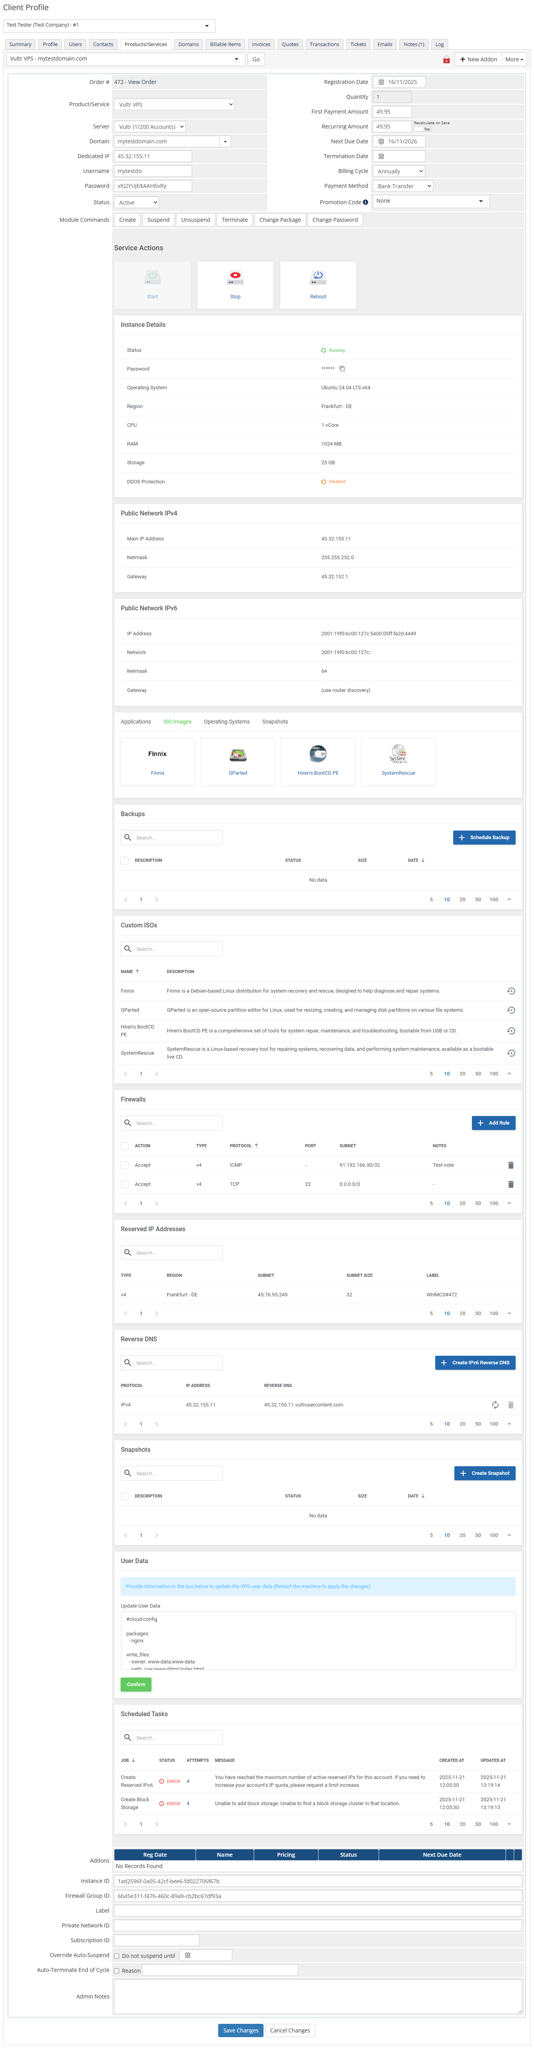Check the TCP firewall rule checkbox
Image resolution: width=534 pixels, height=2050 pixels.
pyautogui.click(x=124, y=1184)
